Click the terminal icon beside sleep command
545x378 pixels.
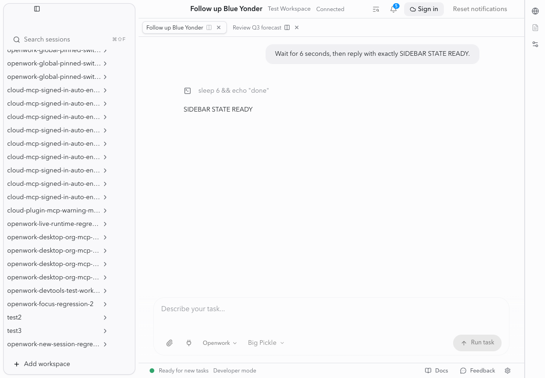pyautogui.click(x=188, y=91)
